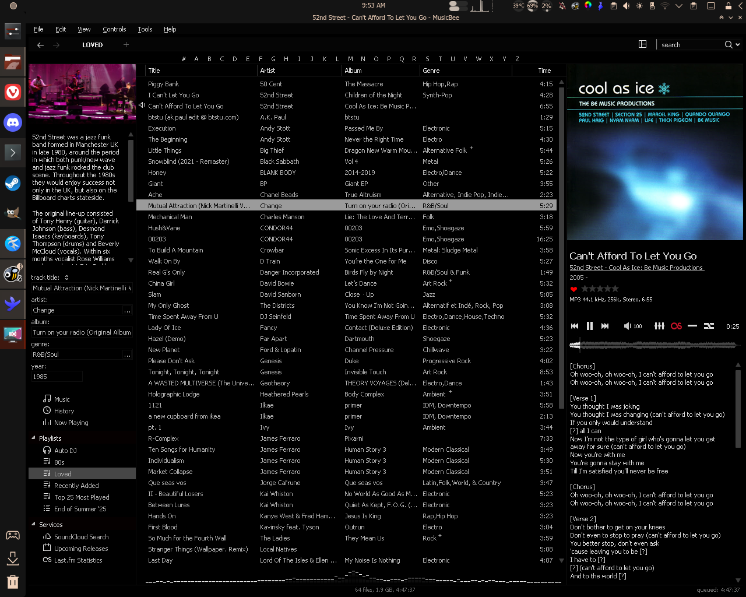Open Vivaldi browser from the dock
The image size is (746, 597).
point(13,92)
